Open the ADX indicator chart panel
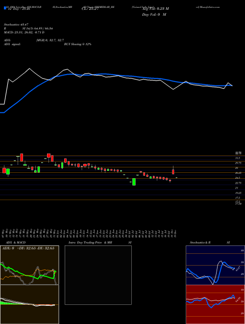The width and height of the screenshot is (245, 324). point(29,265)
